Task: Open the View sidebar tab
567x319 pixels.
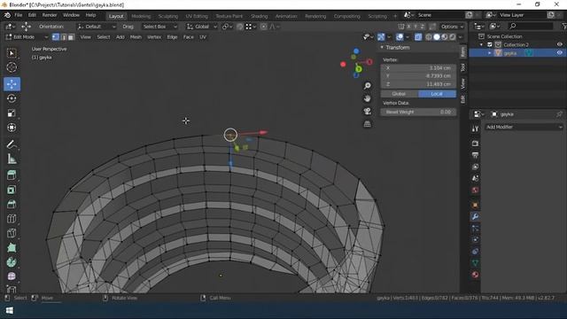Action: tap(462, 84)
